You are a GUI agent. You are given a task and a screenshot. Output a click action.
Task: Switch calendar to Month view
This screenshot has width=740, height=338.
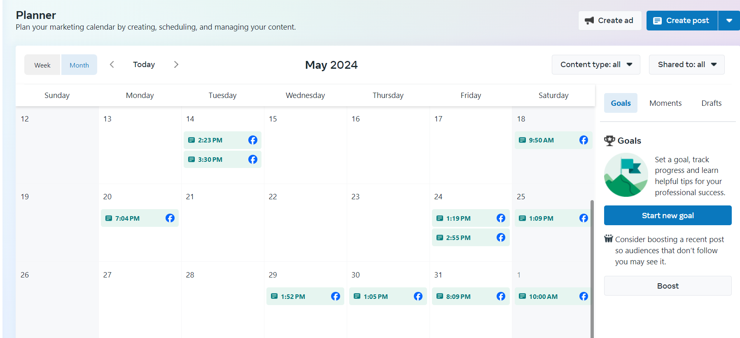pos(79,65)
